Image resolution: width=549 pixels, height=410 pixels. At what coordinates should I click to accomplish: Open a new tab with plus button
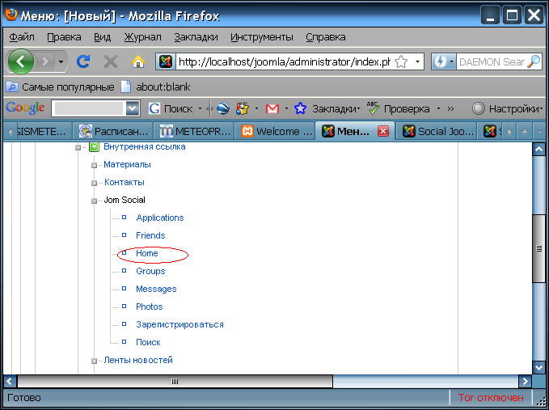point(525,132)
